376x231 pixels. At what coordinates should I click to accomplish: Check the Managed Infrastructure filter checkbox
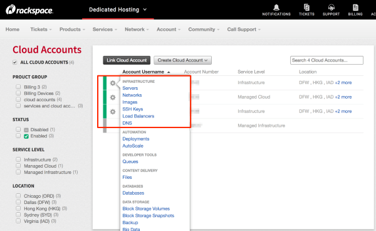pos(18,172)
